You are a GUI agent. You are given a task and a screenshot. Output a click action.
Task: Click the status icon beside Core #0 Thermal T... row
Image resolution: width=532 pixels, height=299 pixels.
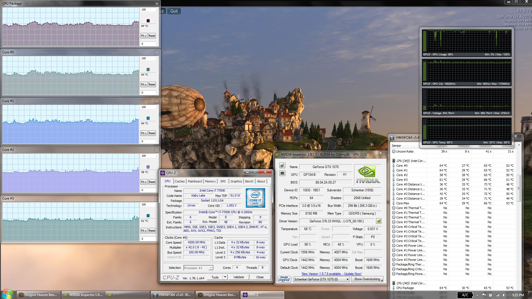coord(393,208)
